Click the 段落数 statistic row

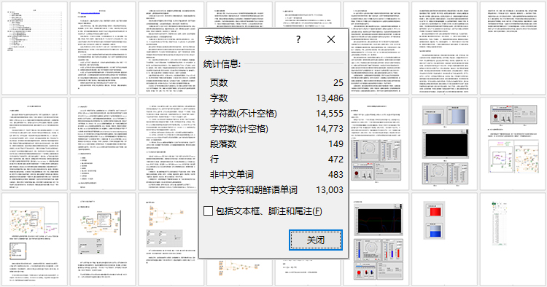(x=276, y=143)
